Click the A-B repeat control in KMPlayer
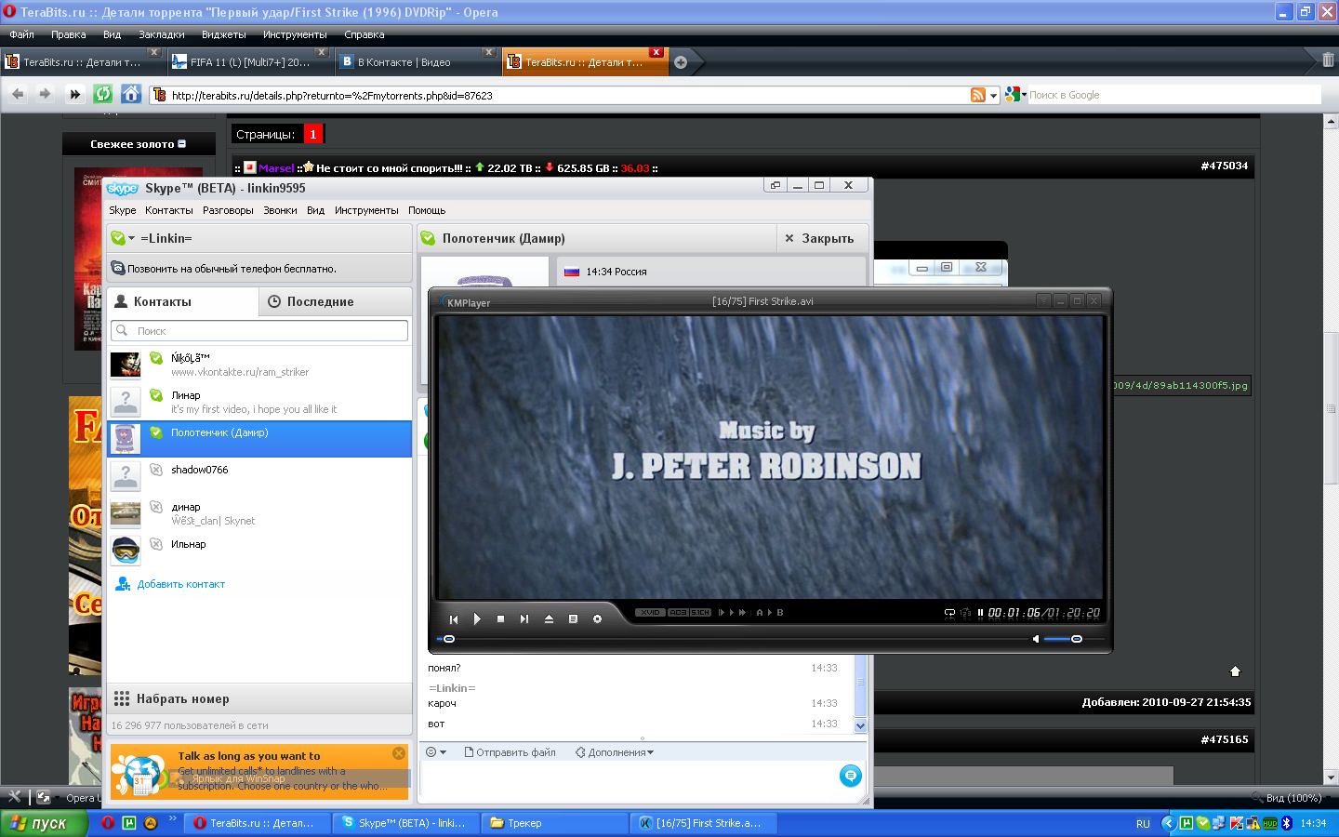Screen dimensions: 1339x837 click(770, 613)
